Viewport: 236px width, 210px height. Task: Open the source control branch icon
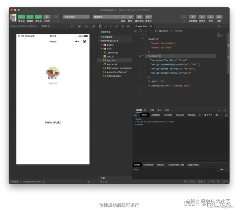(x=111, y=26)
